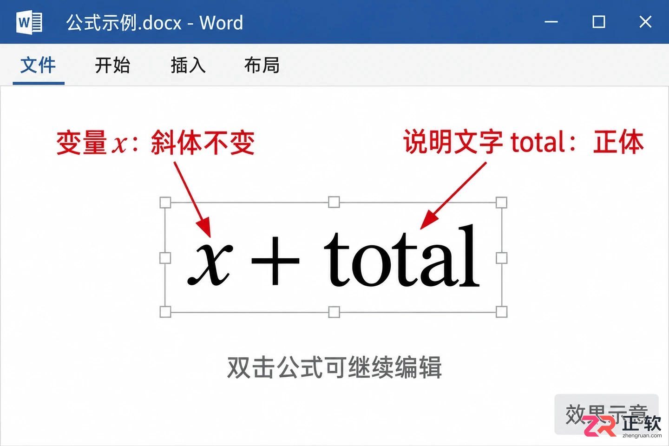Select the 布局 tab

pos(262,65)
